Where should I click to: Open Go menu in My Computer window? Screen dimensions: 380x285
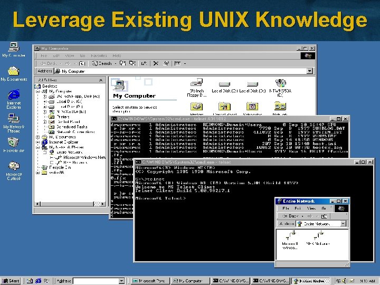(82, 55)
